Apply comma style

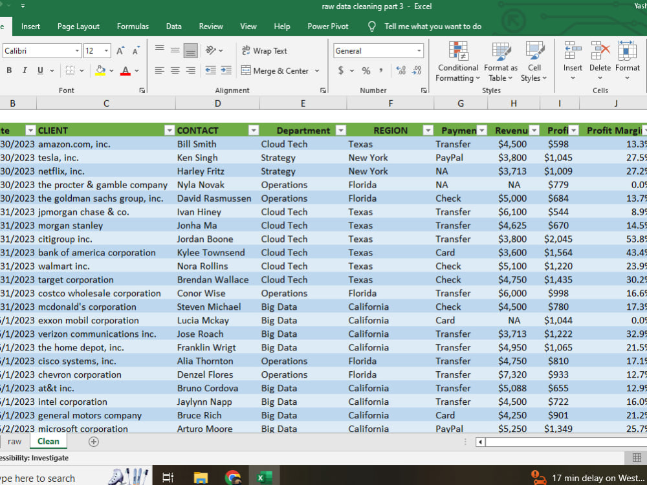[381, 70]
